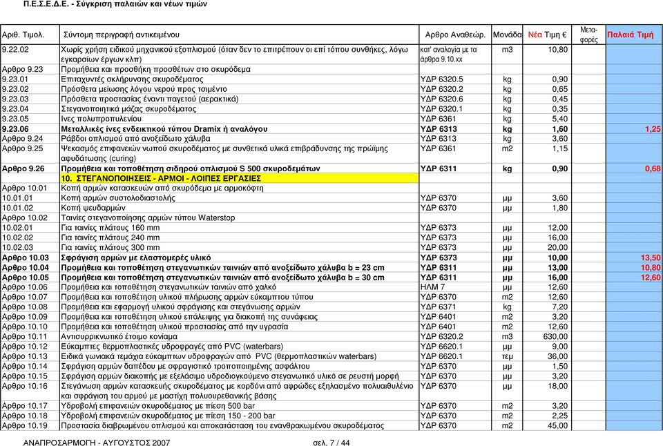Screen dimensions: 663x446
Task: Select the 'Νέα Τιμή €' column header
Action: (547, 35)
